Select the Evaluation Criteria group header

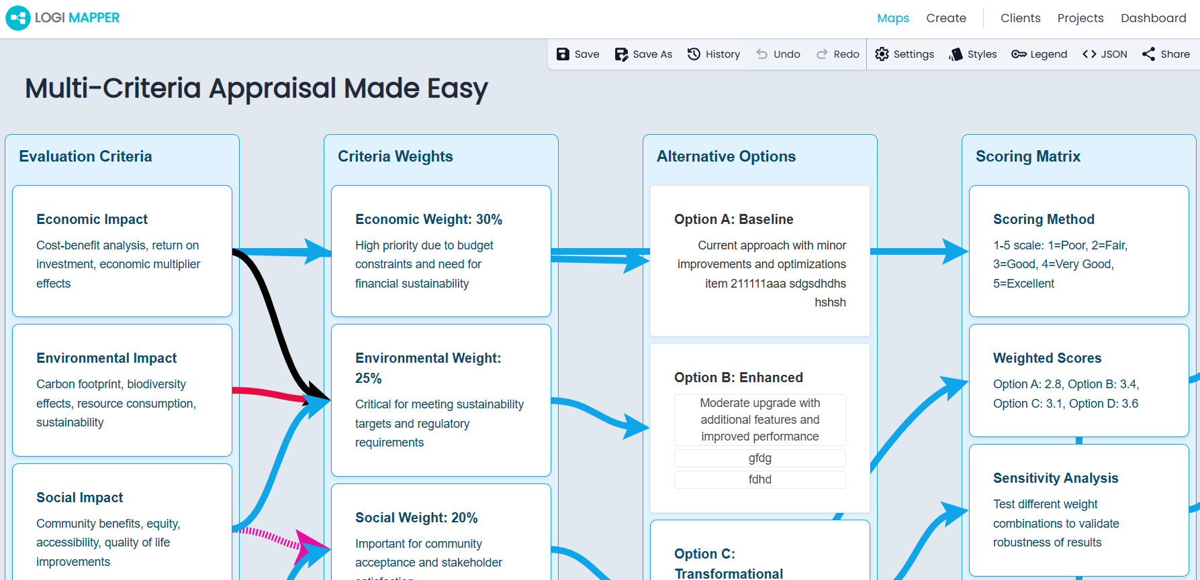click(85, 156)
